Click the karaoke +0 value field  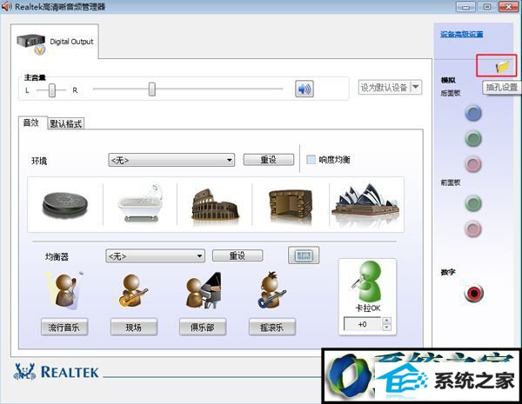[x=363, y=324]
